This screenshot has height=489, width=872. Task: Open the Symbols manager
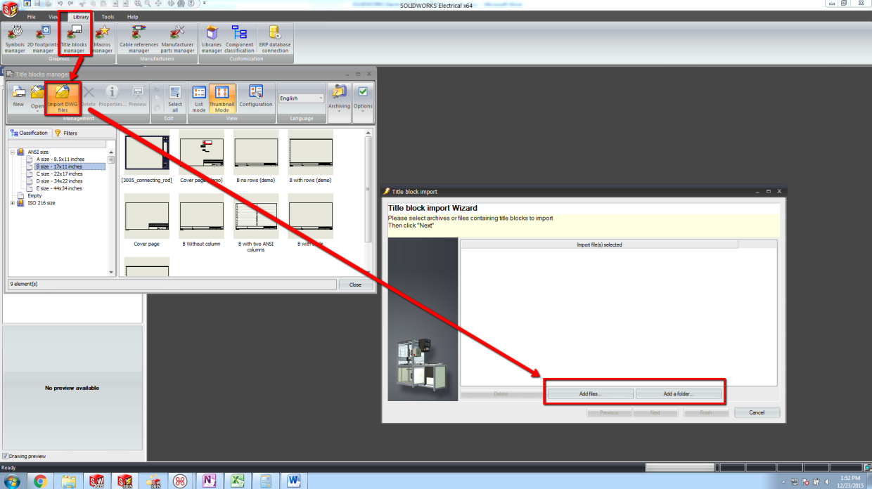click(x=14, y=39)
